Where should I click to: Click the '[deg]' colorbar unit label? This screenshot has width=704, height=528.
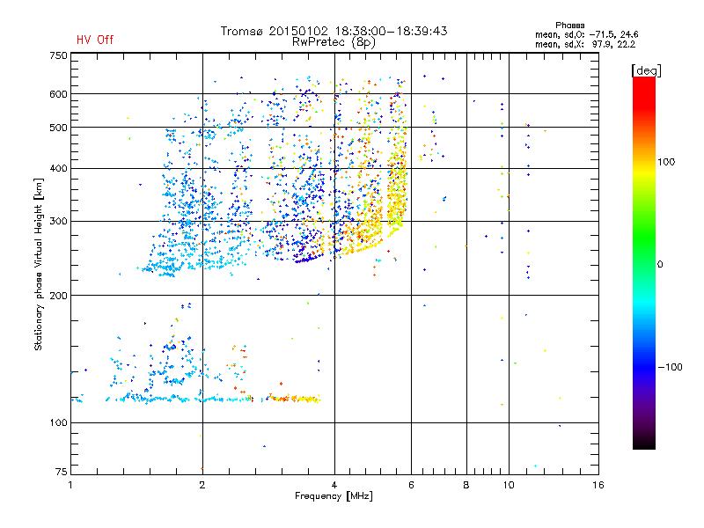click(646, 70)
